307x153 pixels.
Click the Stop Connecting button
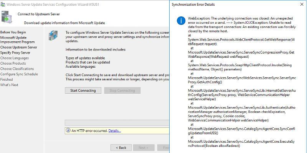(x=122, y=91)
